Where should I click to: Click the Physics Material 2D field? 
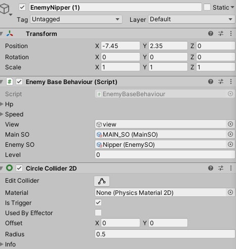tap(165, 193)
